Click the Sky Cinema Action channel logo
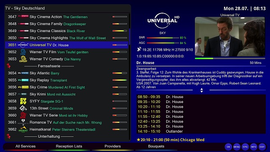Image resolution: width=270 pixels, height=152 pixels. (23, 16)
